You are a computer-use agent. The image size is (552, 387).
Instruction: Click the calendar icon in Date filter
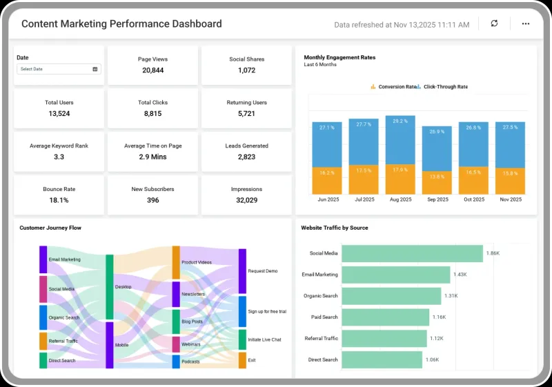click(x=95, y=69)
